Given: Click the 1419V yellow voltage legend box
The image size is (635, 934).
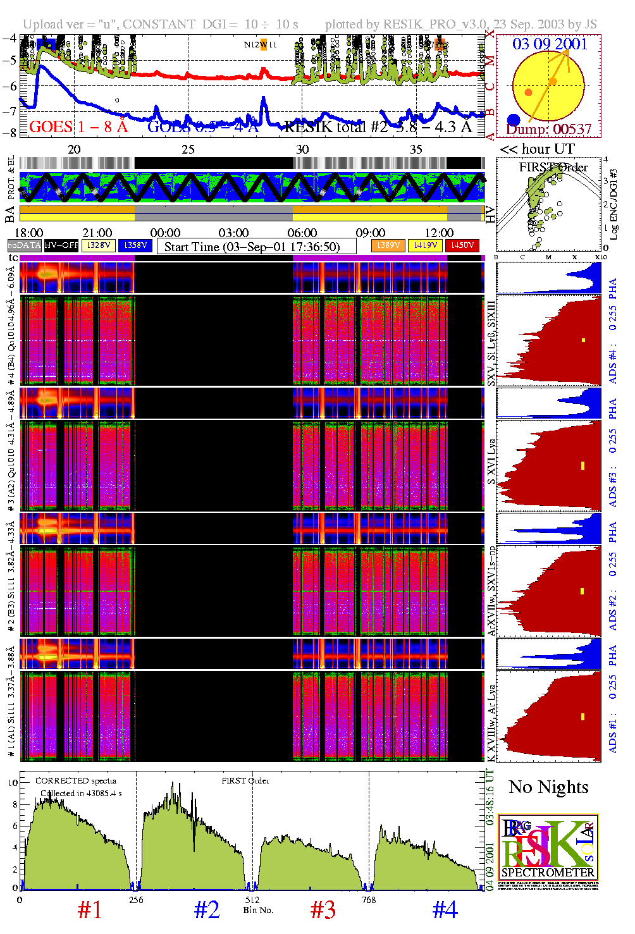Looking at the screenshot, I should coord(425,245).
